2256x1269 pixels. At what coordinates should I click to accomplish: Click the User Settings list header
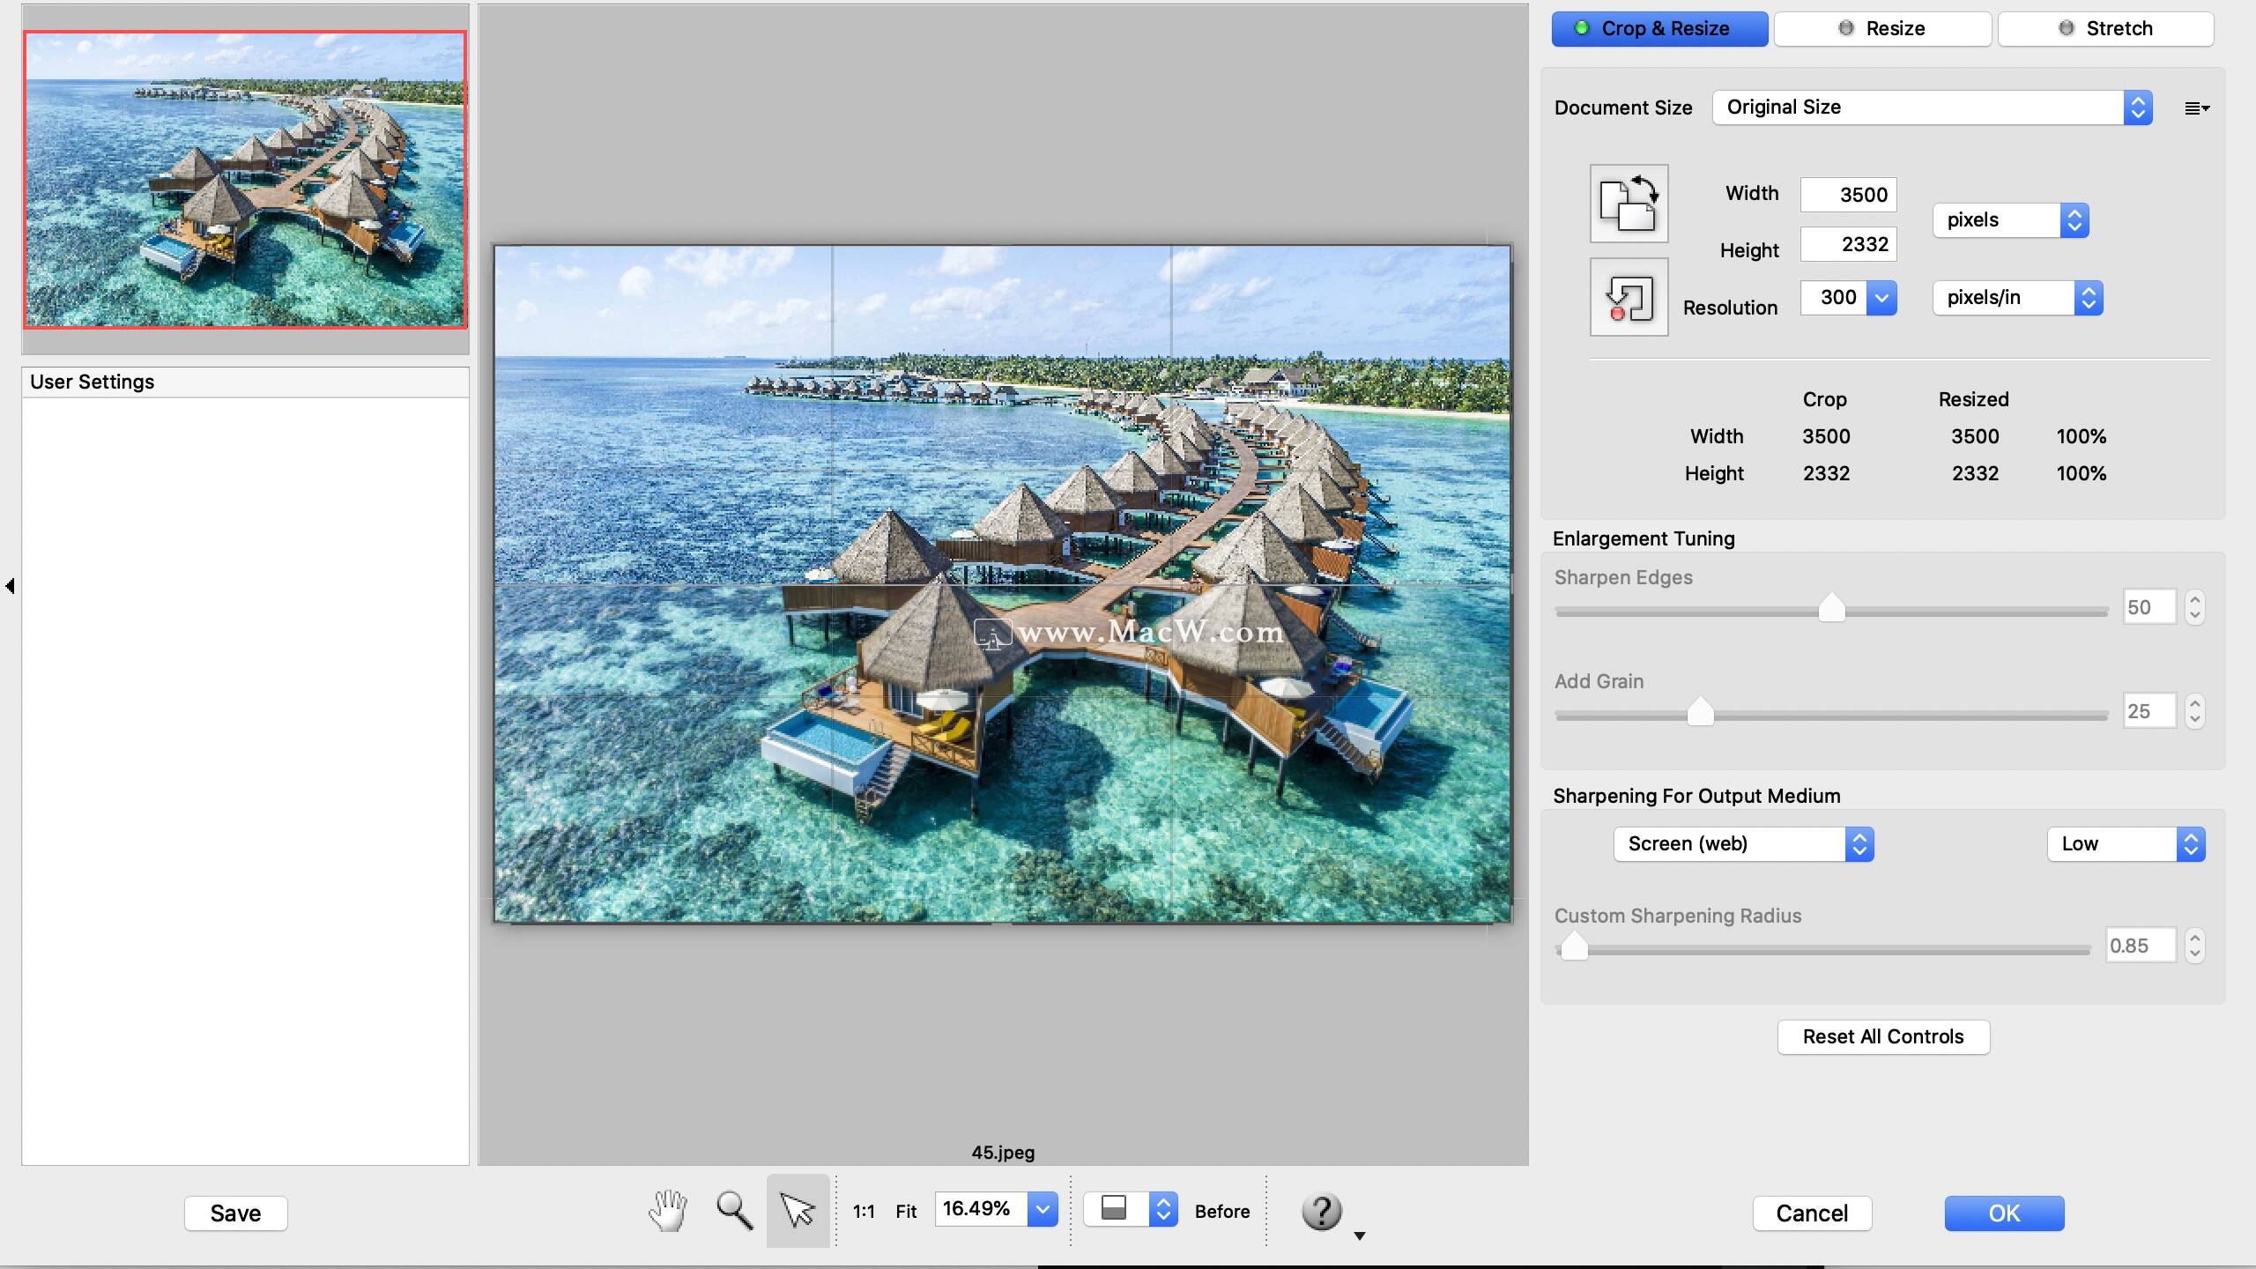[245, 382]
